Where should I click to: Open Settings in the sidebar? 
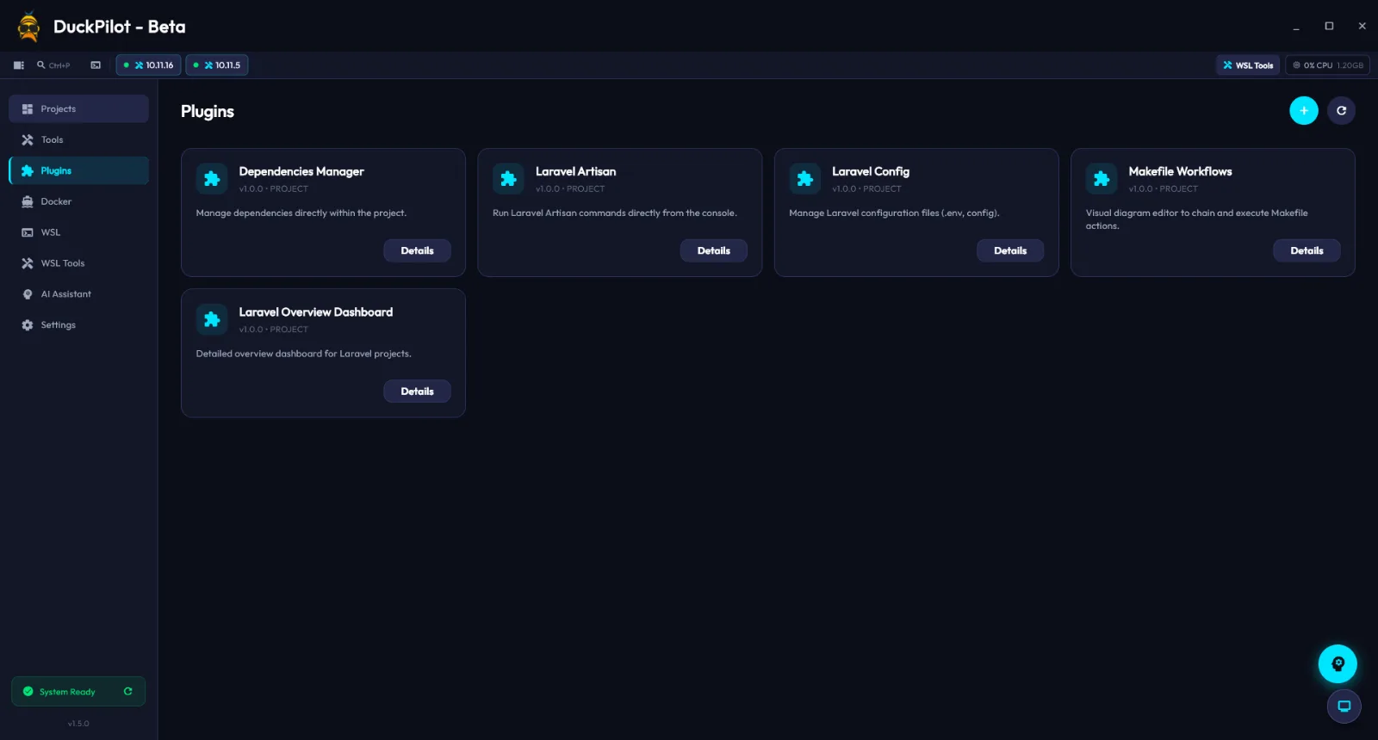coord(78,325)
